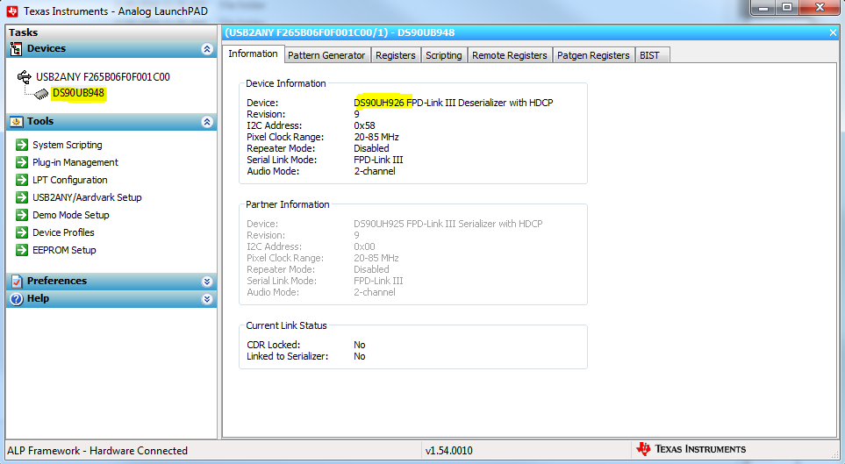
Task: Click the Device Profiles green arrow icon
Action: point(22,232)
